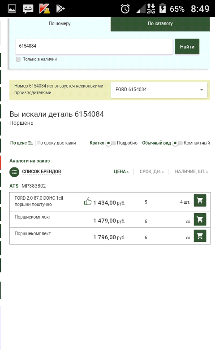Tap the battery charging status icon
This screenshot has height=359, width=215.
(x=163, y=8)
